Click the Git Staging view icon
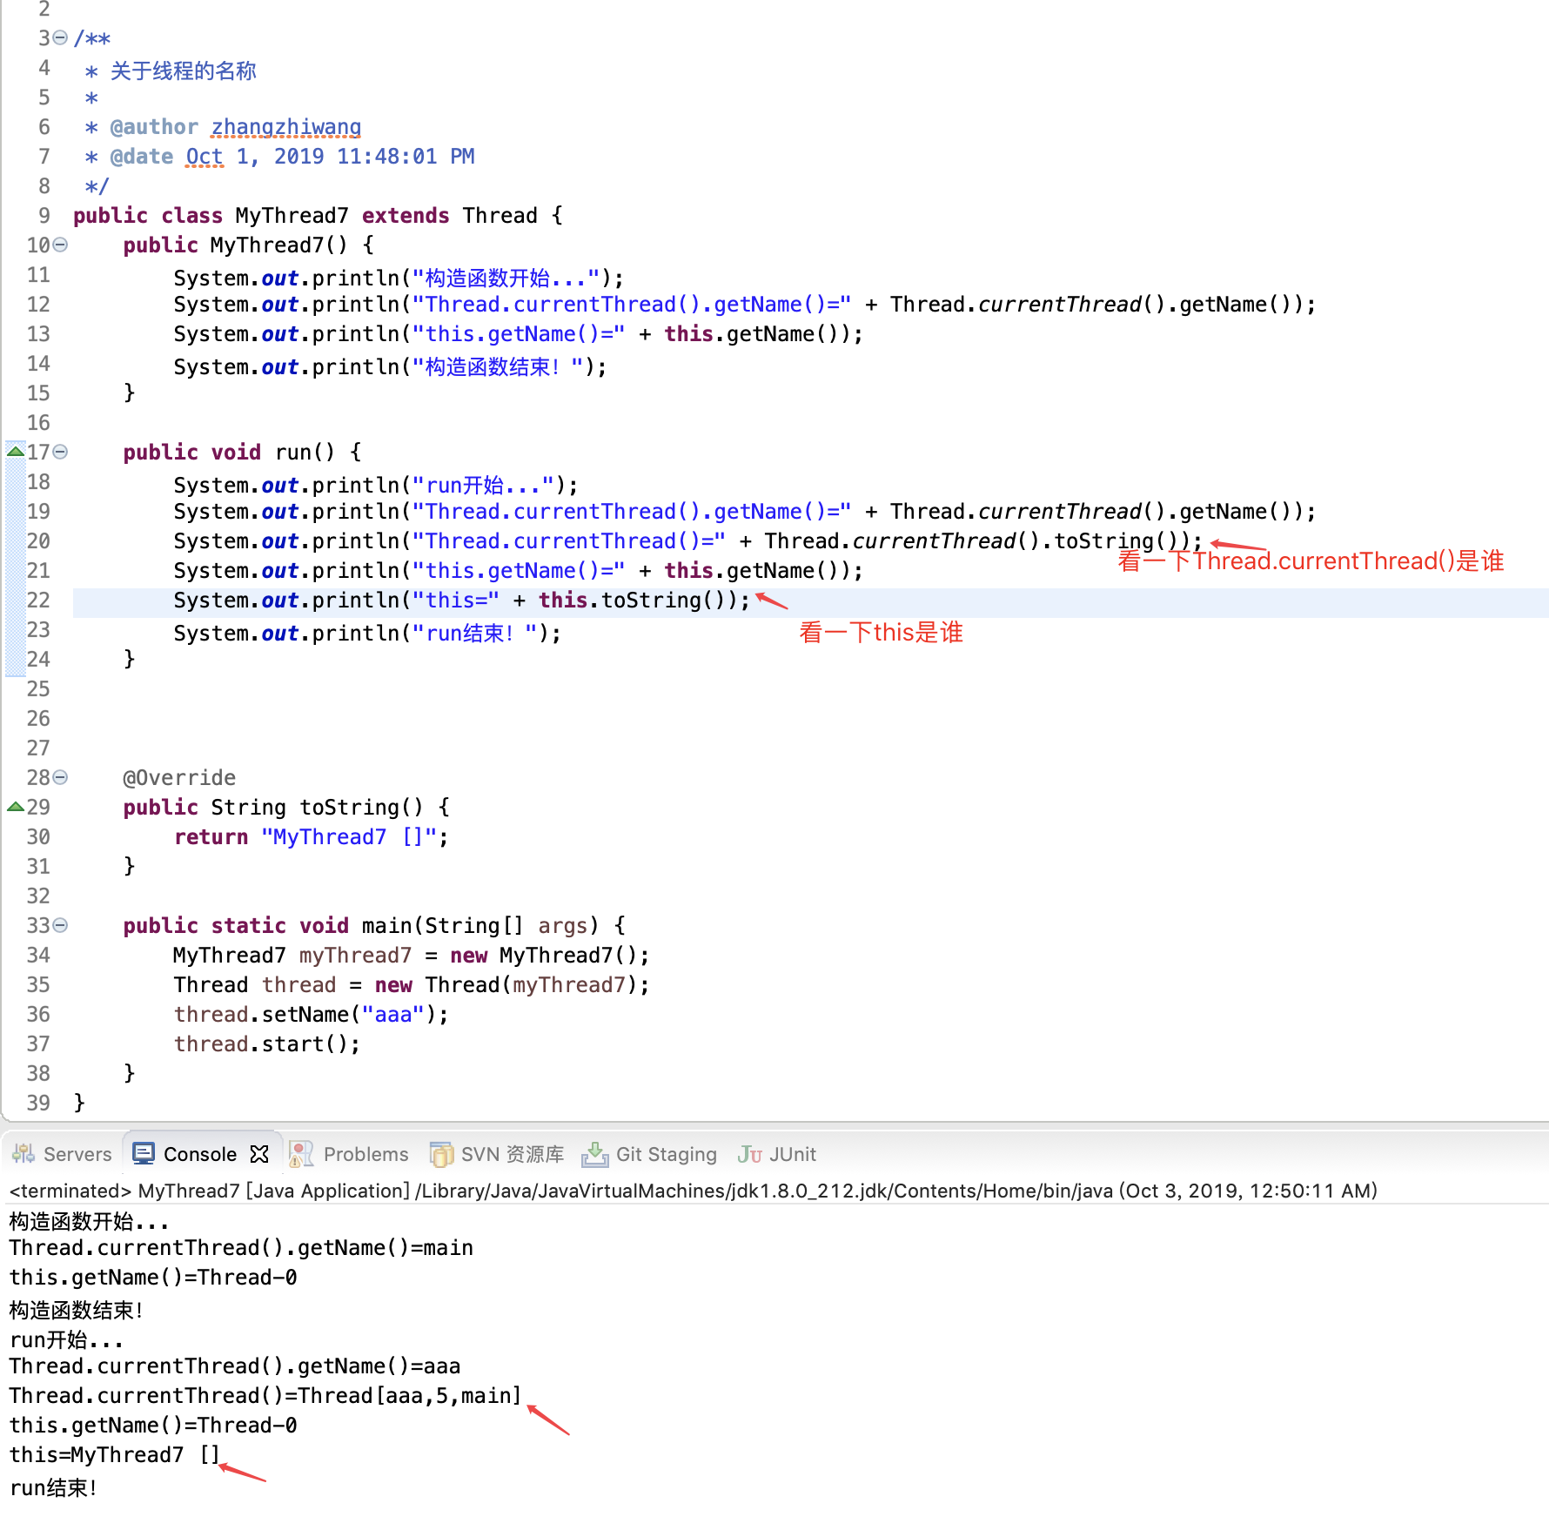This screenshot has height=1530, width=1549. click(595, 1153)
